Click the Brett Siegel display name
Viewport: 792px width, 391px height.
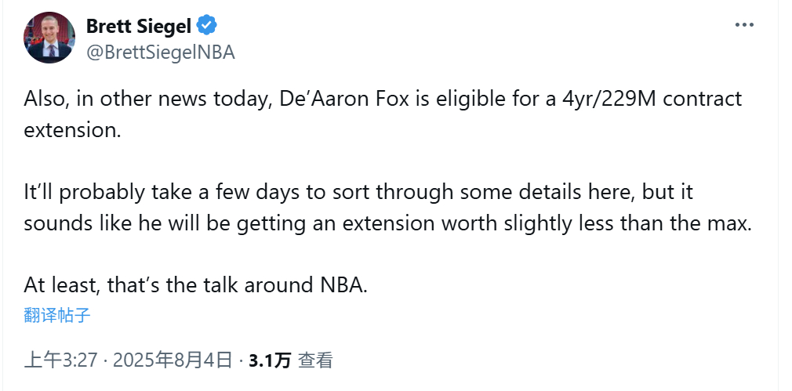pos(138,26)
